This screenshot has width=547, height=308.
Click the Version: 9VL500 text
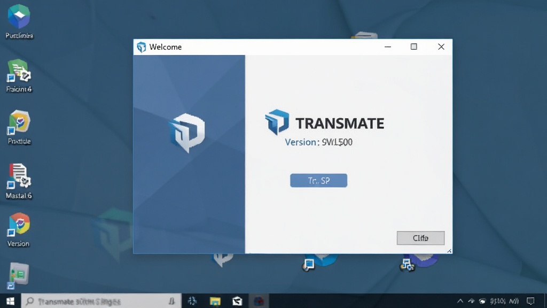318,142
